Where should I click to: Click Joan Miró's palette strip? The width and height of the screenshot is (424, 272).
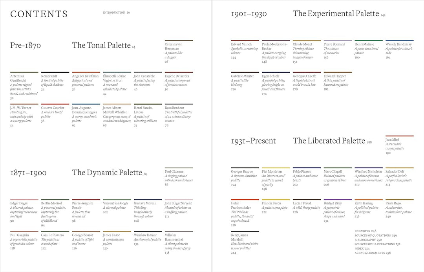coord(400,136)
